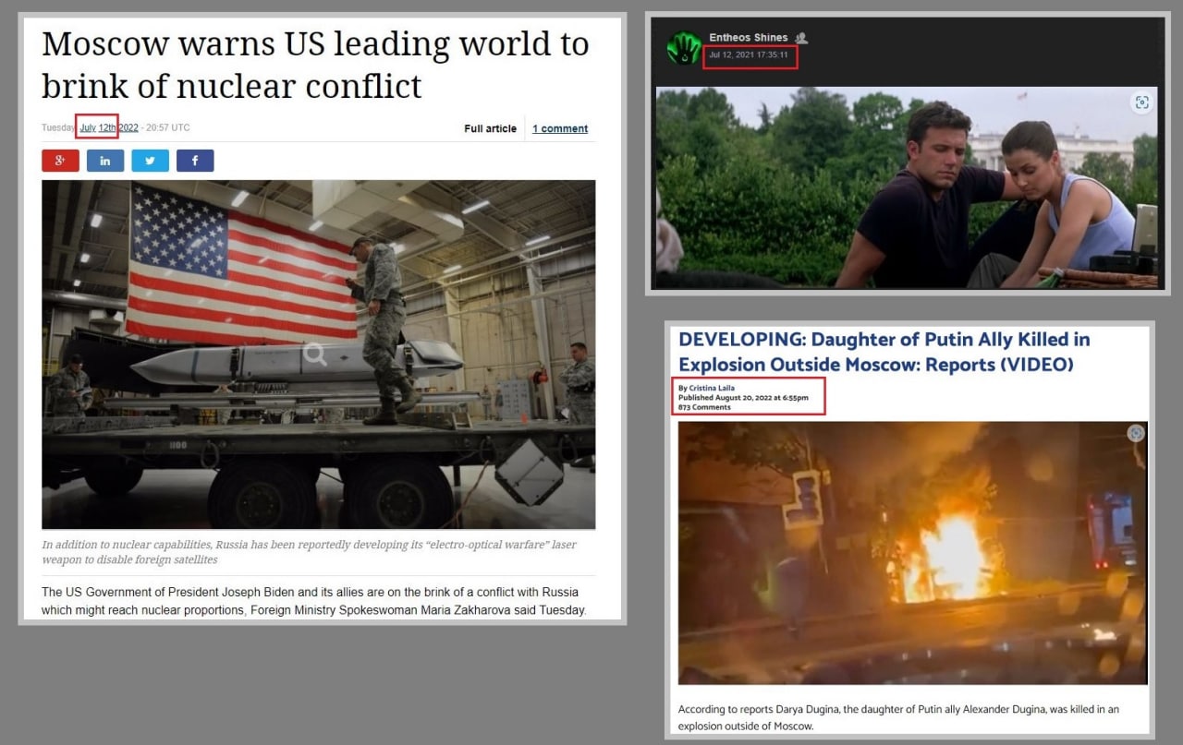Open author link 'Cristina Laila'
This screenshot has height=745, width=1183.
click(713, 388)
